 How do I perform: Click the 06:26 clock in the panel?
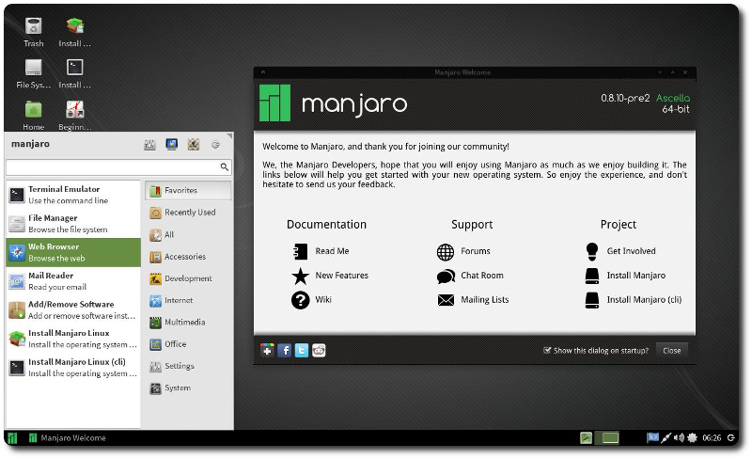tap(712, 438)
